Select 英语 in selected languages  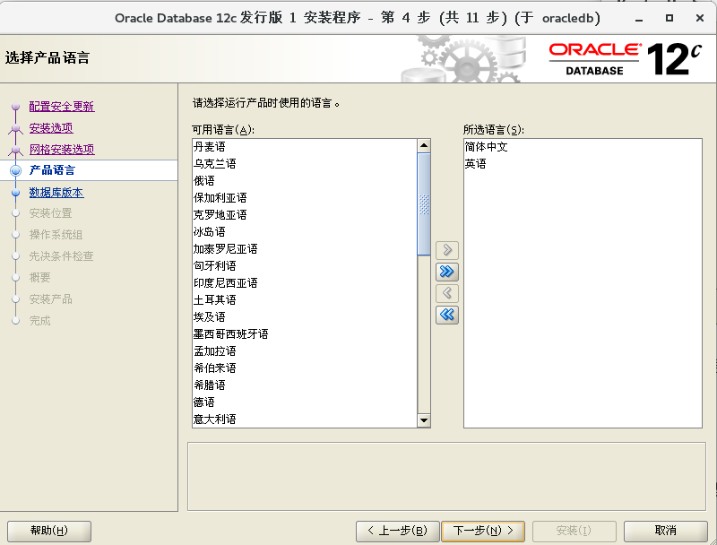[583, 164]
